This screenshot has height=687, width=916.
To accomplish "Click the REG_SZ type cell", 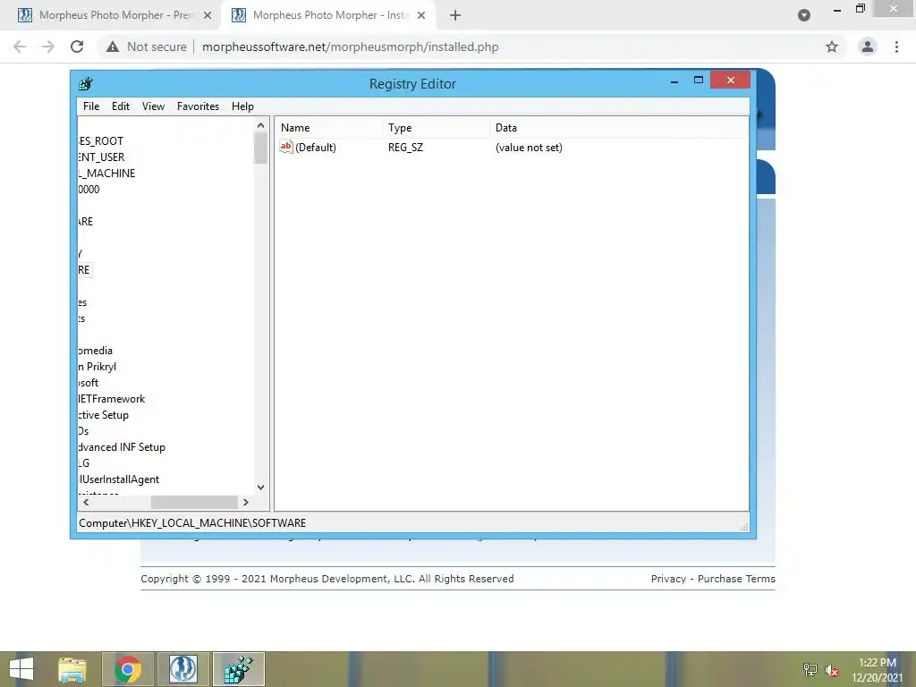I will click(405, 148).
